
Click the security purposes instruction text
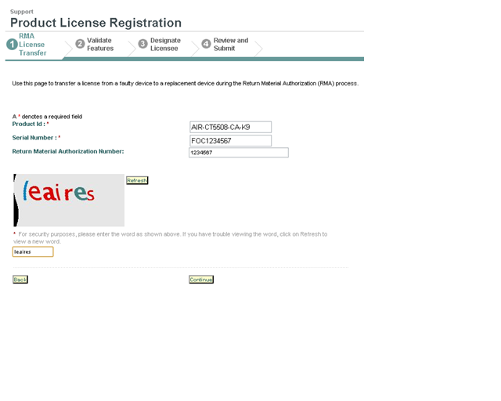click(x=171, y=237)
